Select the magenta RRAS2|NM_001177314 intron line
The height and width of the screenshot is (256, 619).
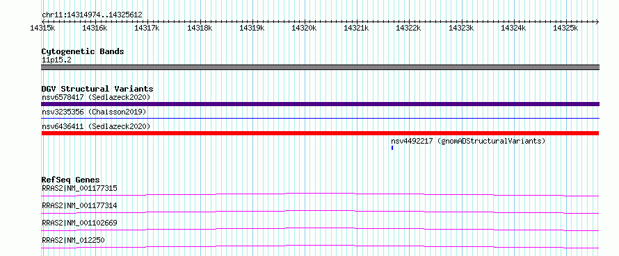click(x=320, y=212)
